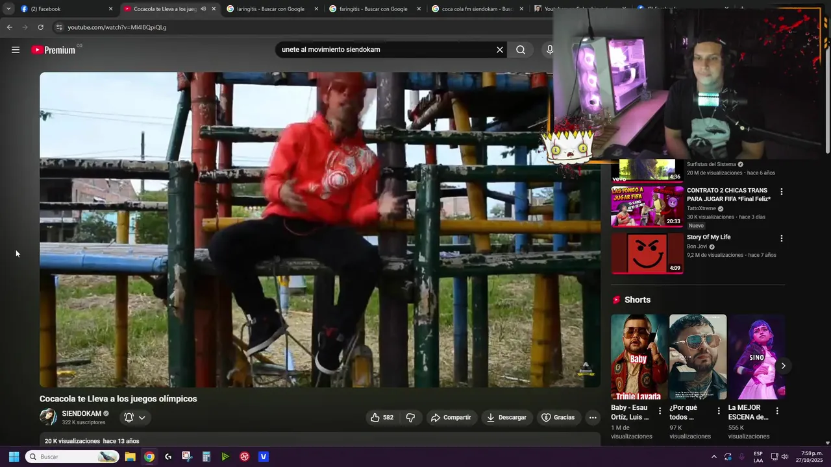Open the blue V taskbar app
Image resolution: width=831 pixels, height=467 pixels.
pyautogui.click(x=263, y=457)
